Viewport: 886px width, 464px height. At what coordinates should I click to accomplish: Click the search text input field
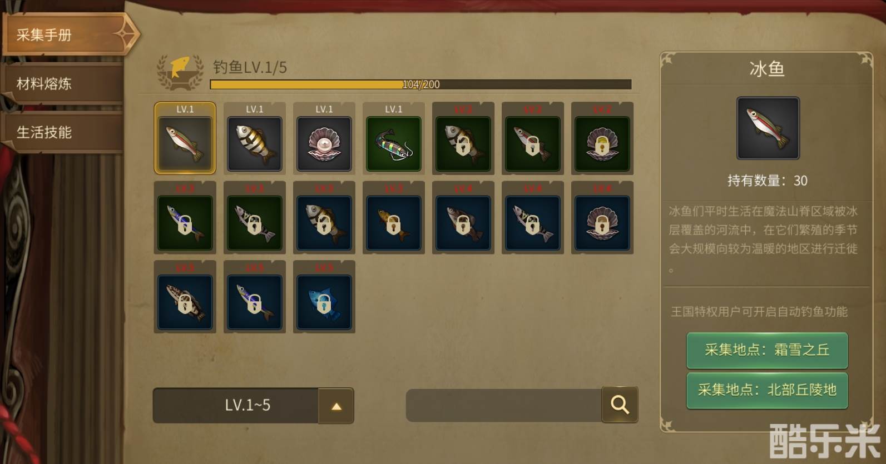point(504,405)
